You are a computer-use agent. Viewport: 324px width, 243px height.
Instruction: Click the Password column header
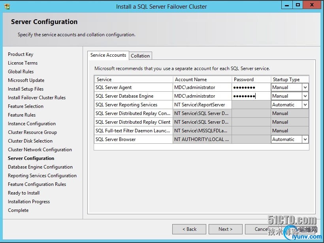click(x=251, y=80)
